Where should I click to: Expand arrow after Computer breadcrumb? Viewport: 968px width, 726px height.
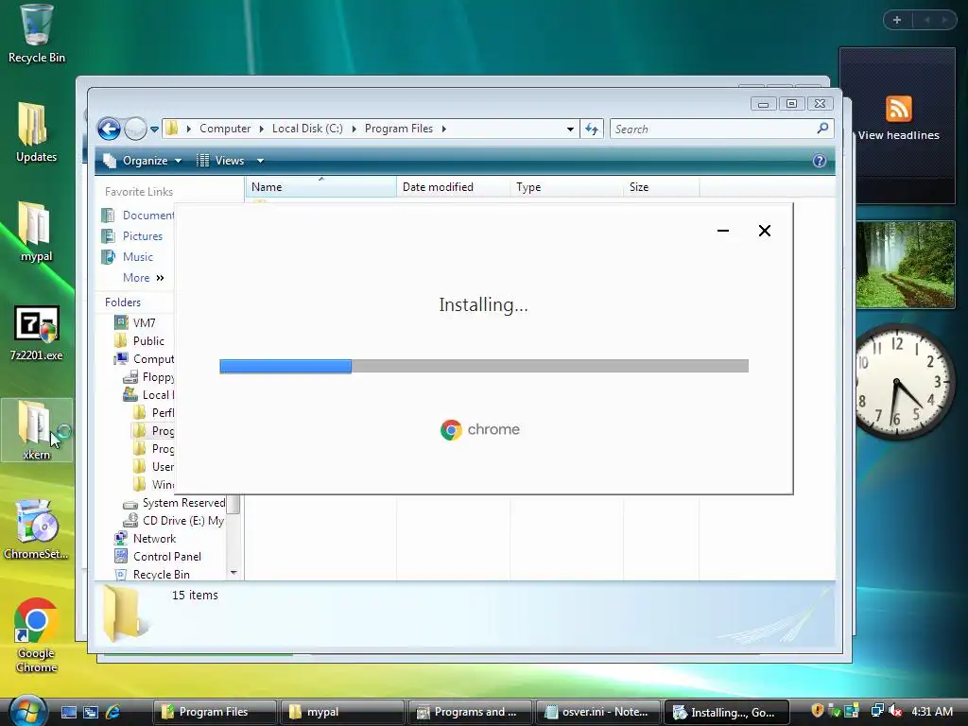[262, 129]
